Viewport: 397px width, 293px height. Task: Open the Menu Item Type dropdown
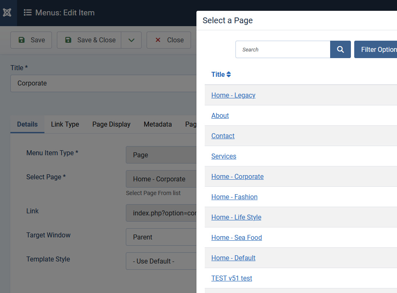[x=161, y=155]
